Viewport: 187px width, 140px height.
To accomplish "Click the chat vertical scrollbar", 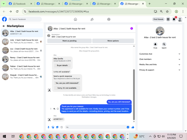I will point(134,94).
